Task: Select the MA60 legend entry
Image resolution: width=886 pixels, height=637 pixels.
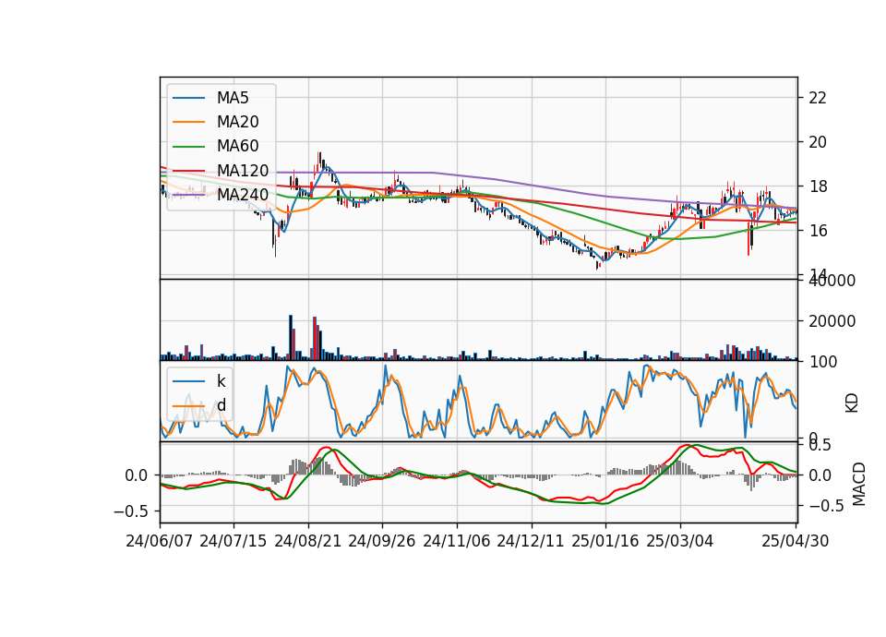Action: click(237, 146)
